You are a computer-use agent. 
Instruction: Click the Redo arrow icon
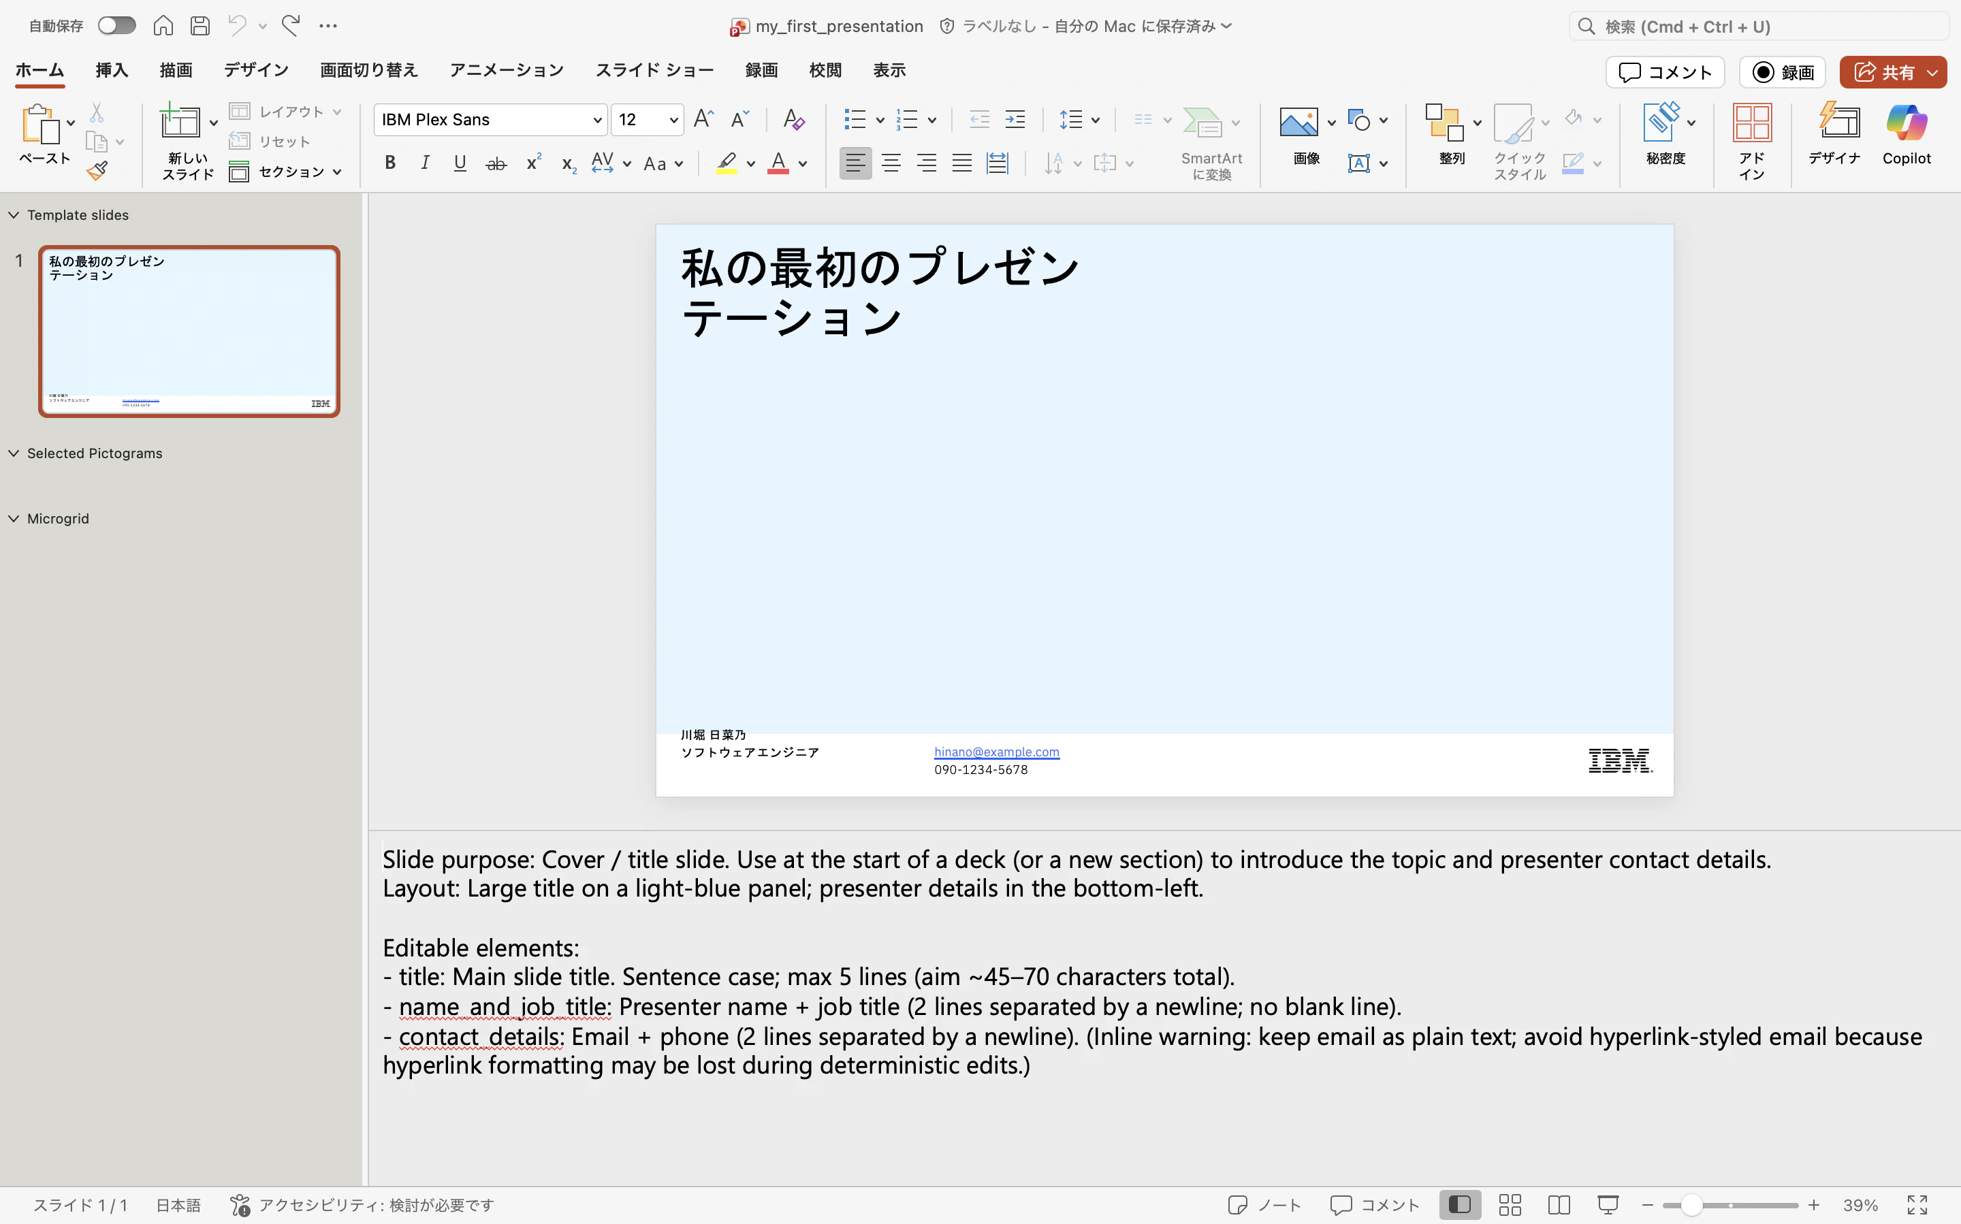[x=291, y=26]
